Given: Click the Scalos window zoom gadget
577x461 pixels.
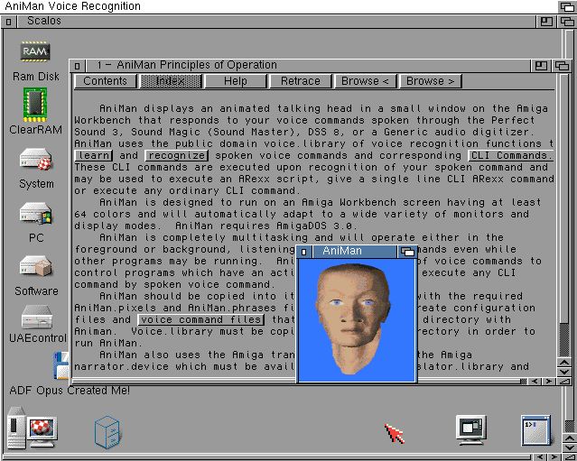Looking at the screenshot, I should tap(546, 22).
